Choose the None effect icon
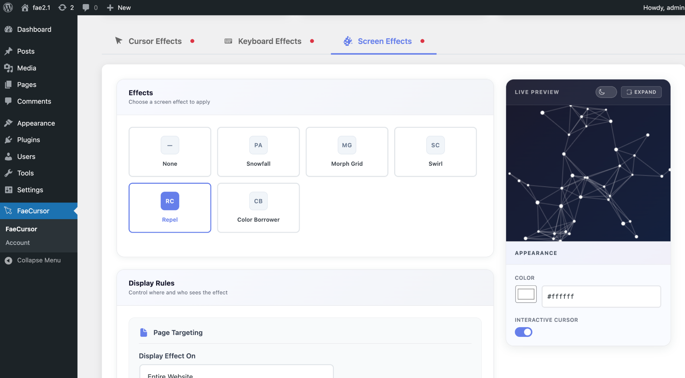685x378 pixels. 170,145
